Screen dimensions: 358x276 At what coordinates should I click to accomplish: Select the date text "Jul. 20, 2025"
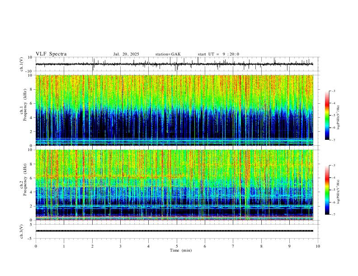[126, 54]
